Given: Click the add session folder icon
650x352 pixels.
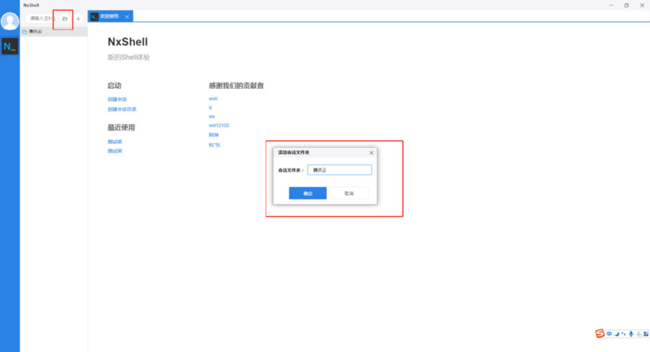Looking at the screenshot, I should 65,19.
